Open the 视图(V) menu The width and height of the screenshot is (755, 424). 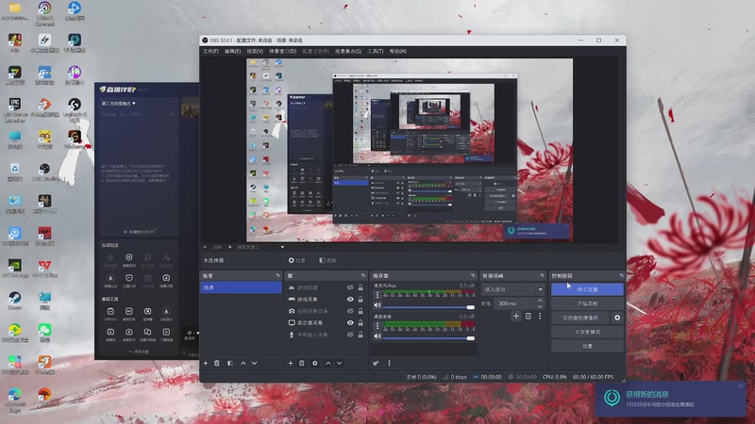tap(255, 51)
